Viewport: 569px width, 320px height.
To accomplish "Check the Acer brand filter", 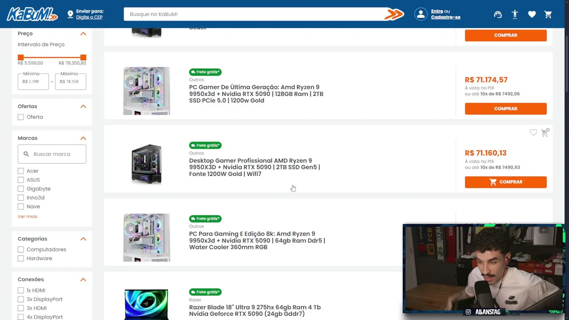I will click(x=20, y=171).
